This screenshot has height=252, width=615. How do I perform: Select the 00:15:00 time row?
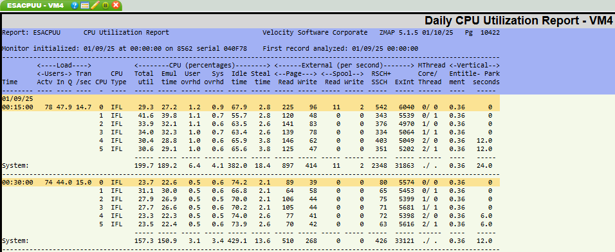point(251,107)
